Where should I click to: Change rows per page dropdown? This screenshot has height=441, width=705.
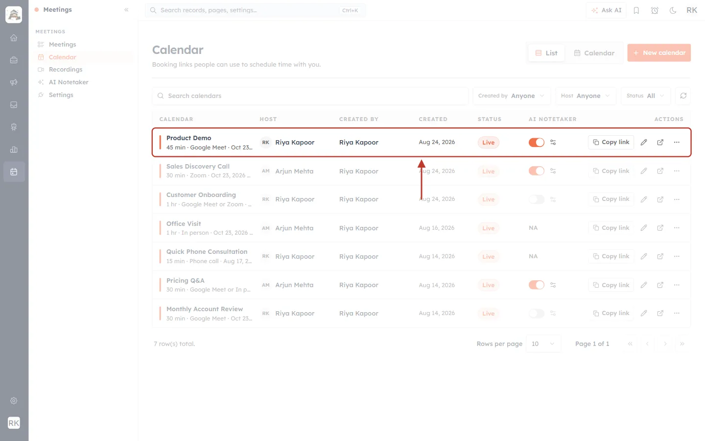[543, 344]
